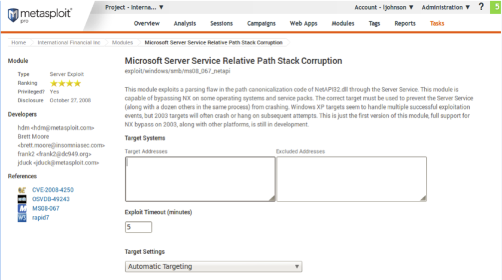The width and height of the screenshot is (502, 280).
Task: Click the CVE reference icon
Action: [22, 190]
